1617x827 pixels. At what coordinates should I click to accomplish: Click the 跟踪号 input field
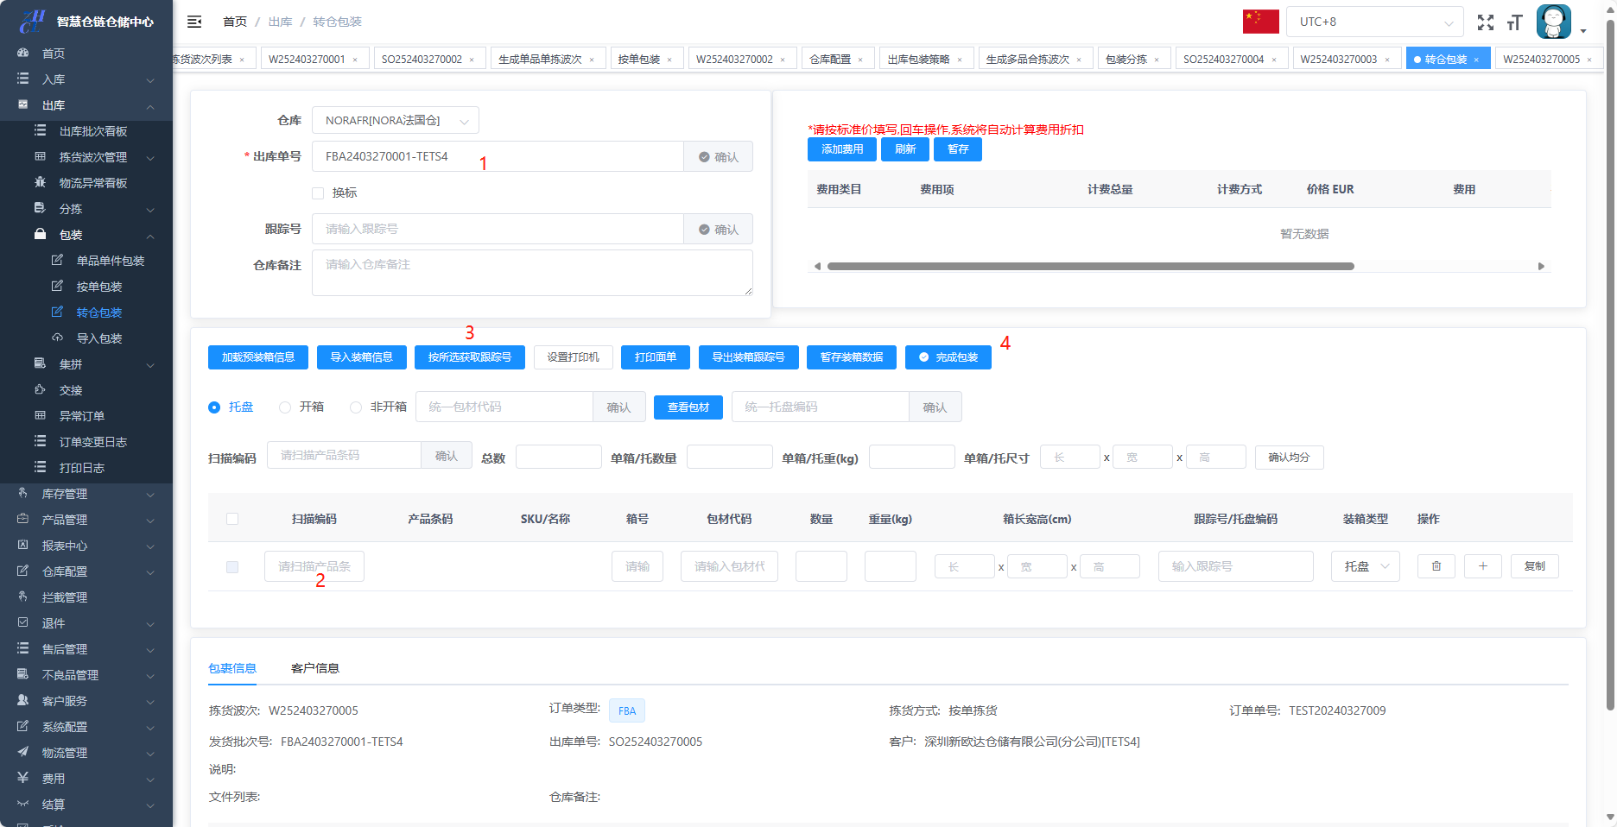(x=498, y=229)
